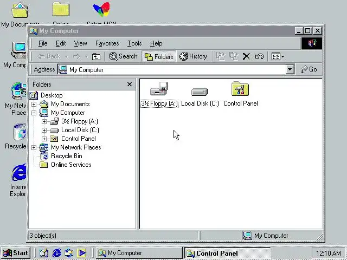Select Recycle Bin in folder tree

point(66,156)
